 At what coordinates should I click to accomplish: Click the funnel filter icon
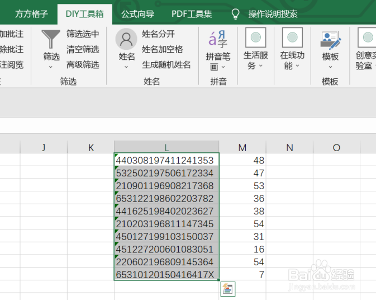[x=51, y=39]
